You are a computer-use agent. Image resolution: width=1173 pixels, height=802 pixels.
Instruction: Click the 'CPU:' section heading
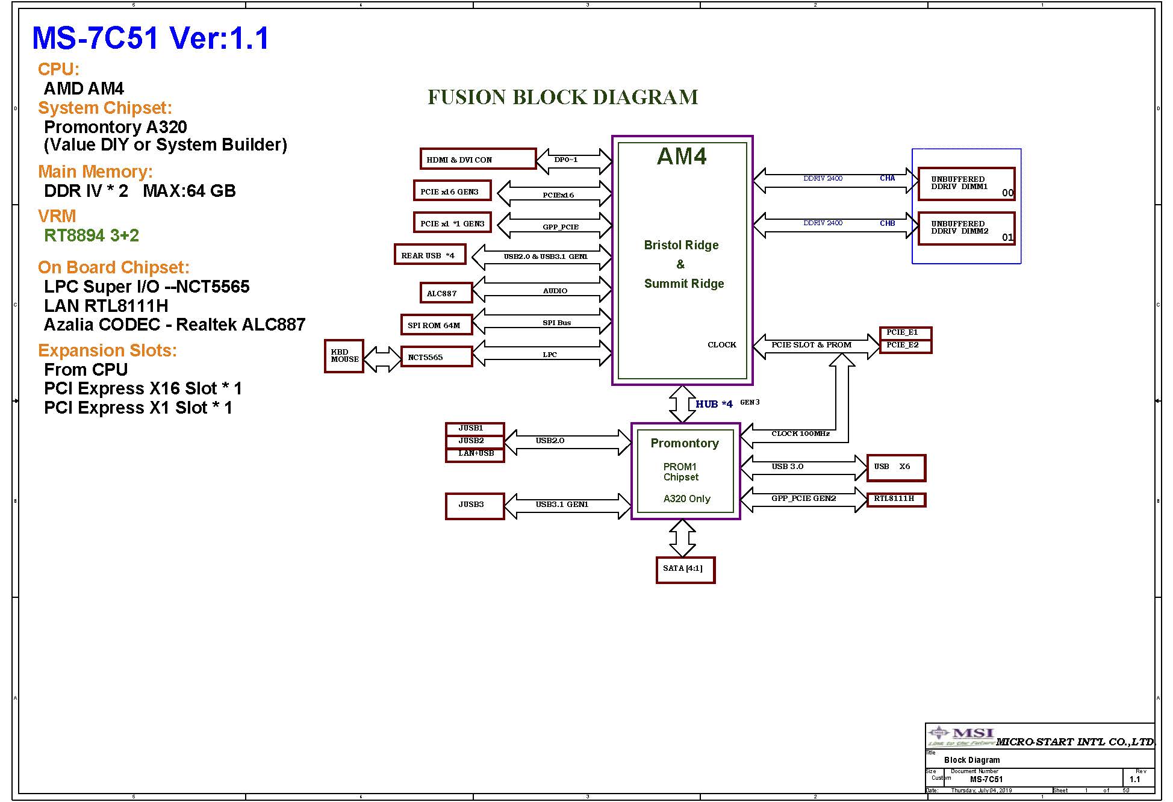pos(58,69)
